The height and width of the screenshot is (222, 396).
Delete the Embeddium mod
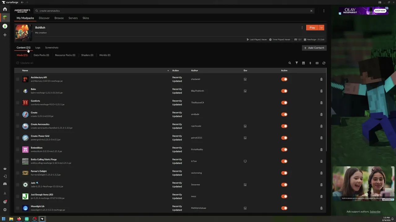(321, 150)
